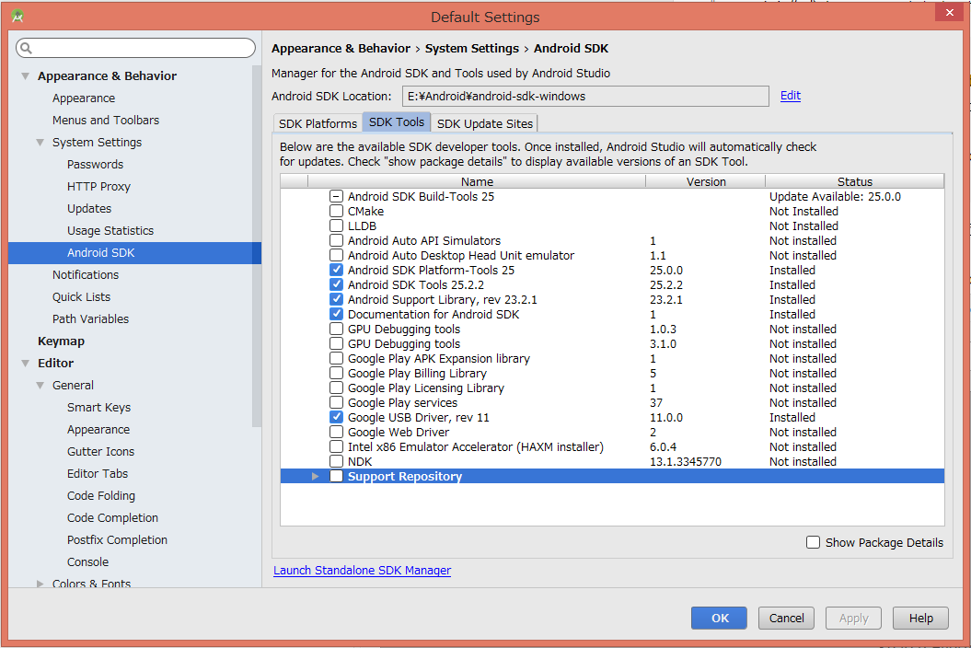971x648 pixels.
Task: Enable the LLDB checkbox
Action: tap(336, 226)
